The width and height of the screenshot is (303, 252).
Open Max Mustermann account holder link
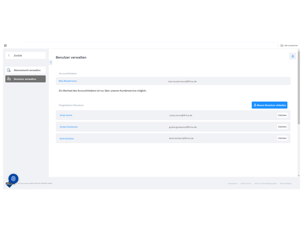pyautogui.click(x=68, y=81)
